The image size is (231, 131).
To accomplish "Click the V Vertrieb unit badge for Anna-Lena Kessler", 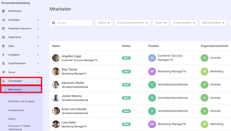I will point(204,111).
